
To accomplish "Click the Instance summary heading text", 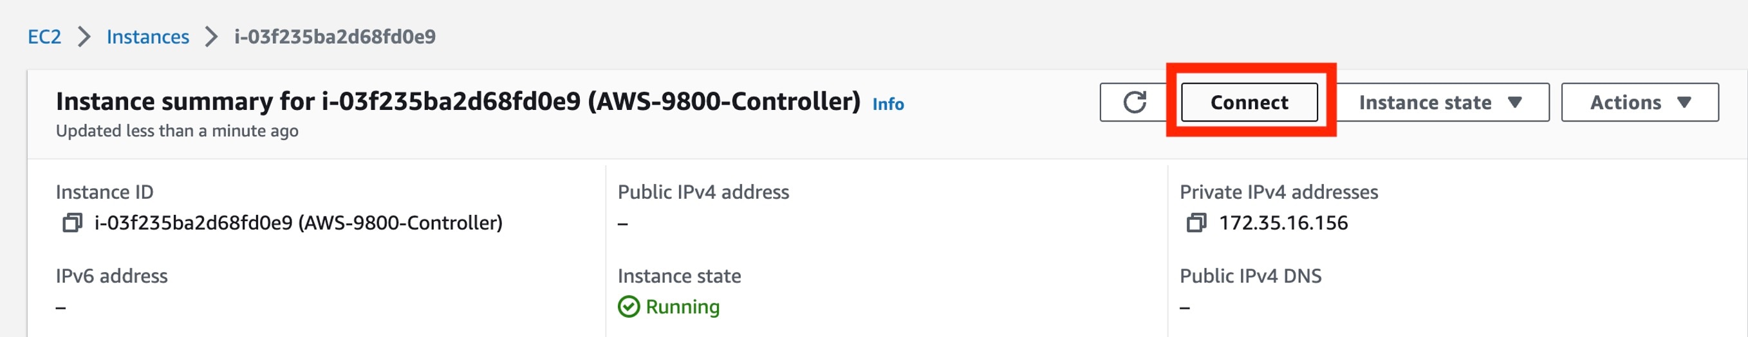I will pyautogui.click(x=458, y=101).
